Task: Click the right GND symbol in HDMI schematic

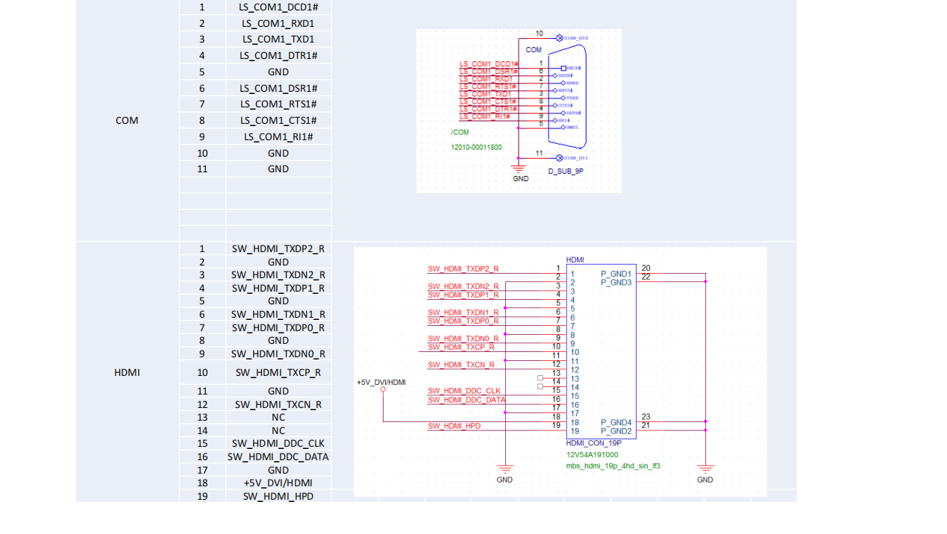Action: 704,470
